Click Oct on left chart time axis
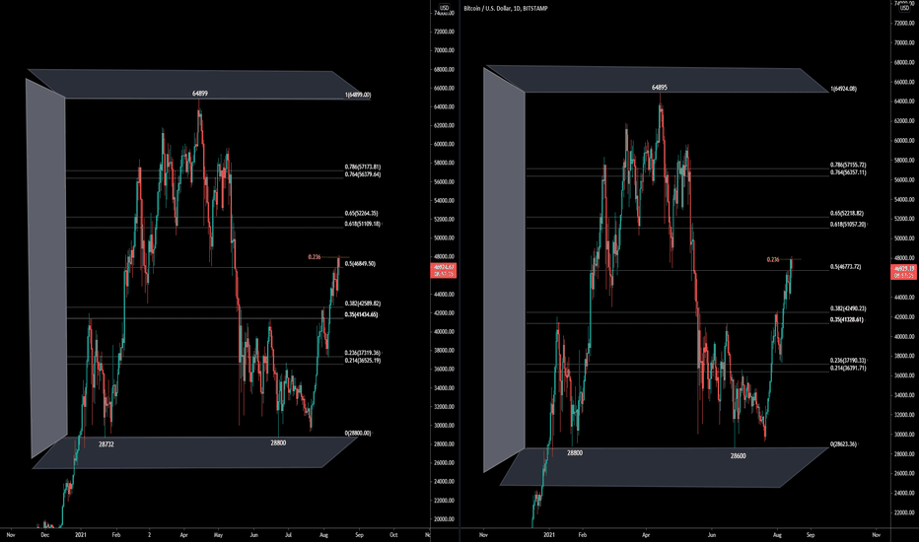Viewport: 919px width, 542px height. tap(393, 535)
